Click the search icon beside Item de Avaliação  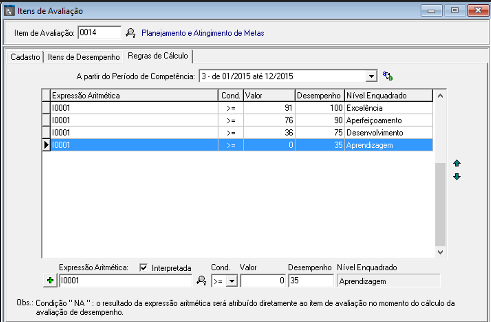(x=130, y=33)
